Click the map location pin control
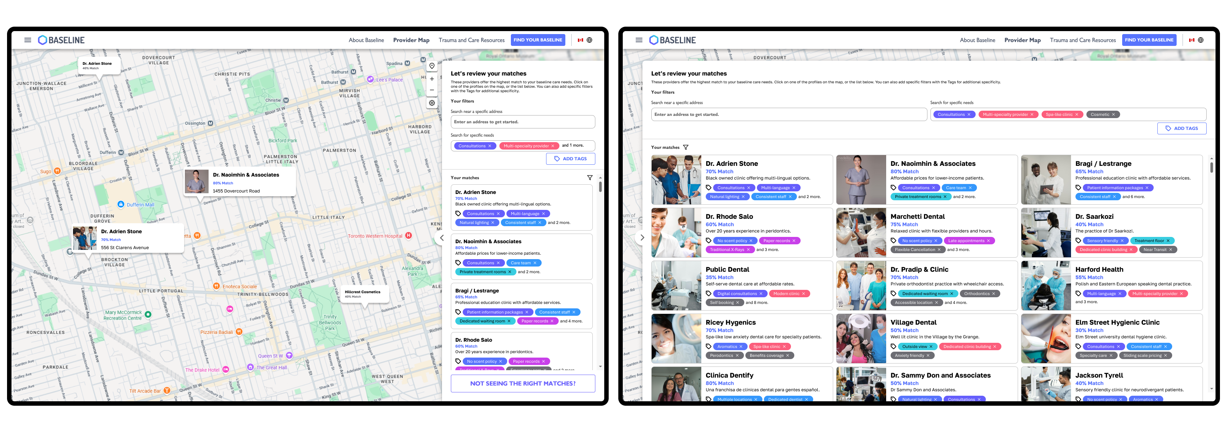This screenshot has height=432, width=1227. (432, 66)
